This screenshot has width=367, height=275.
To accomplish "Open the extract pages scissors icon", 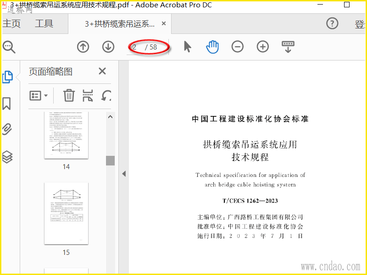I will [x=88, y=95].
